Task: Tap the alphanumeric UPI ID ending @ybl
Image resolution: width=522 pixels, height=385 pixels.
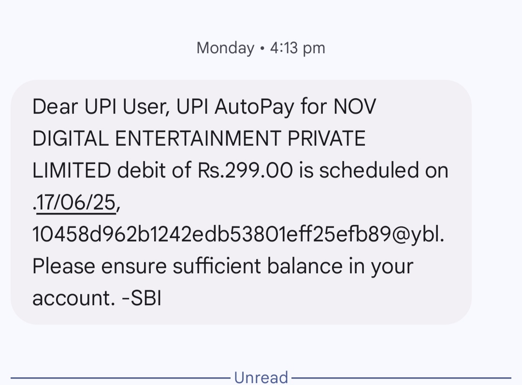Action: coord(238,235)
